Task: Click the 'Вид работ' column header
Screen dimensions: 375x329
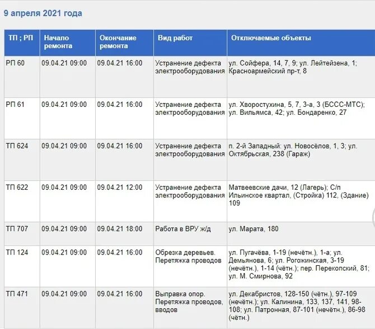Action: click(x=190, y=43)
